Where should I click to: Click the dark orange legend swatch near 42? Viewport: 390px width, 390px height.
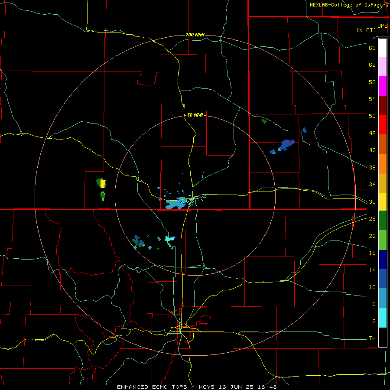click(x=383, y=144)
